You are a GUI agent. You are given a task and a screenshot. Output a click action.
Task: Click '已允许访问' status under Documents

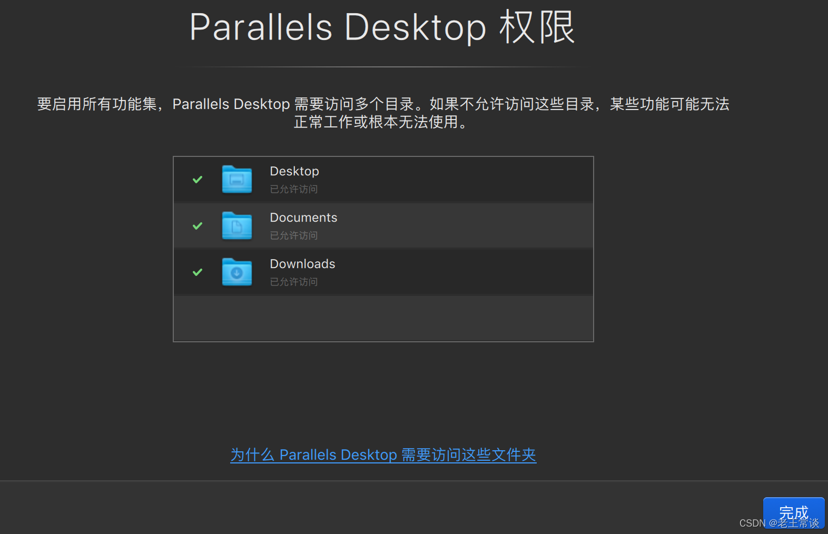(x=294, y=235)
